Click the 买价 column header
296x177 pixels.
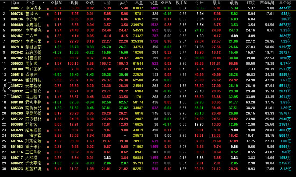[x=107, y=3]
